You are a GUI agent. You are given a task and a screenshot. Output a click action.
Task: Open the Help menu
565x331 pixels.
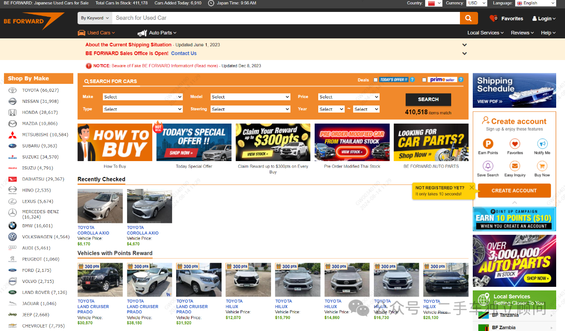549,33
